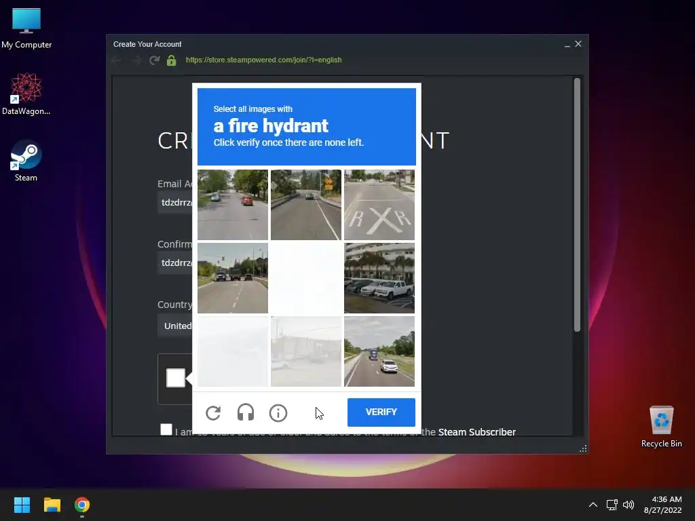Click the blue VERIFY button
The image size is (695, 521).
(381, 412)
